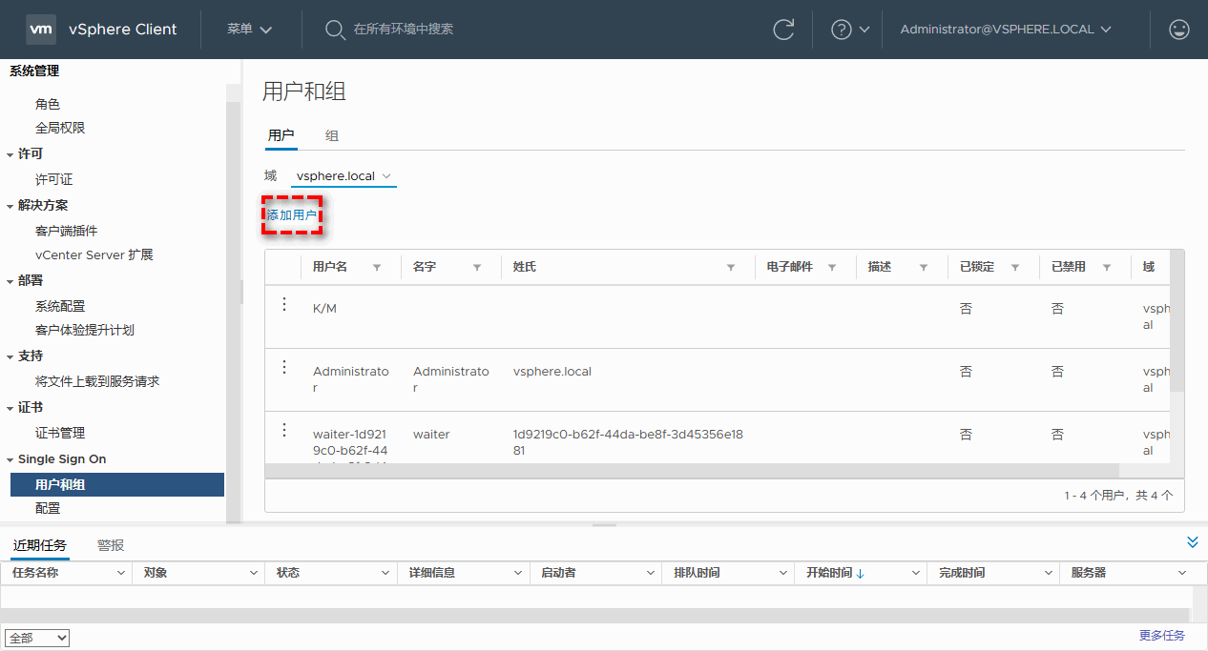Open the help question mark menu
The width and height of the screenshot is (1208, 651).
pyautogui.click(x=850, y=30)
